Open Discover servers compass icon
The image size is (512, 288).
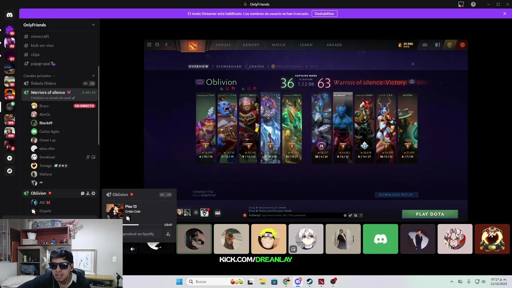coord(10,171)
